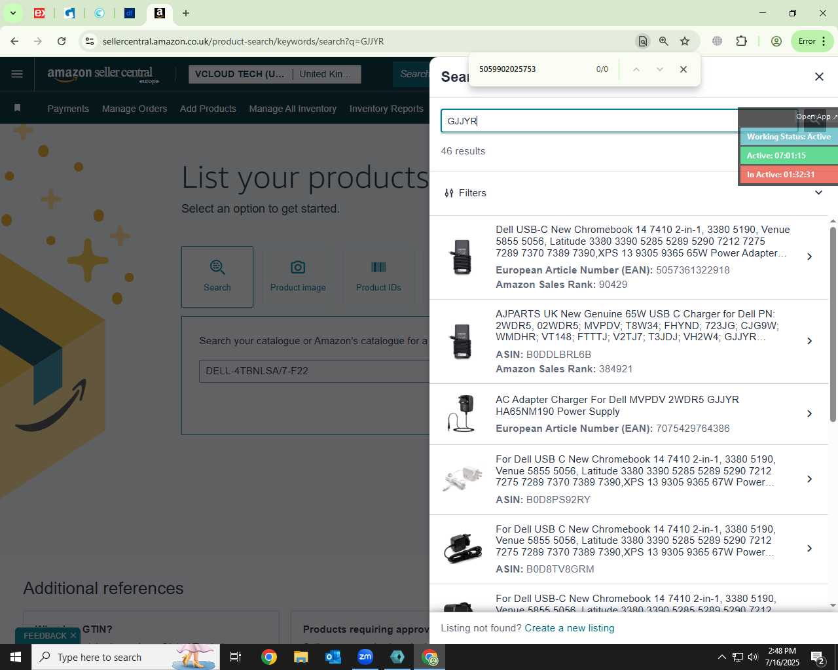Click the 46 results text
The image size is (838, 670).
point(463,151)
